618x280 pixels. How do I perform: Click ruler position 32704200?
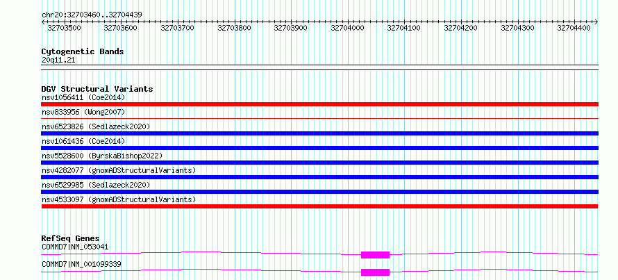pyautogui.click(x=461, y=28)
